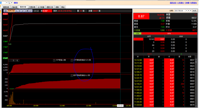Switch to the first K線 chart tab

click(x=6, y=7)
